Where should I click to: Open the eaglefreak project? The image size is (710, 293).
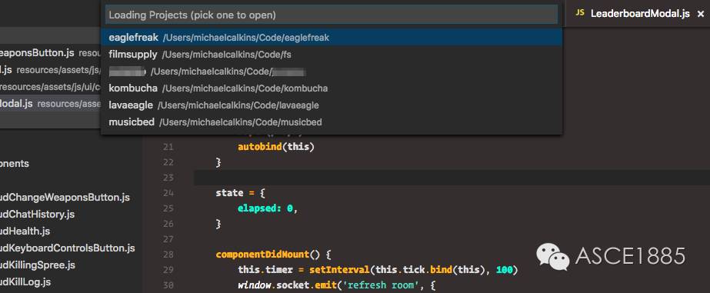tap(332, 38)
